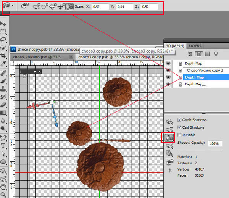The height and width of the screenshot is (198, 229).
Task: Select the Blur tool
Action: (3, 121)
